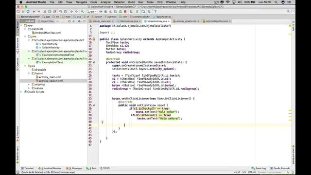Click the Navigate Back icon

pos(71,12)
